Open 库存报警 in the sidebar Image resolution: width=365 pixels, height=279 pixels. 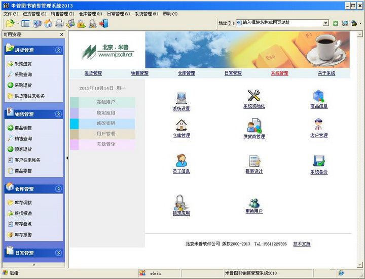[x=20, y=234]
